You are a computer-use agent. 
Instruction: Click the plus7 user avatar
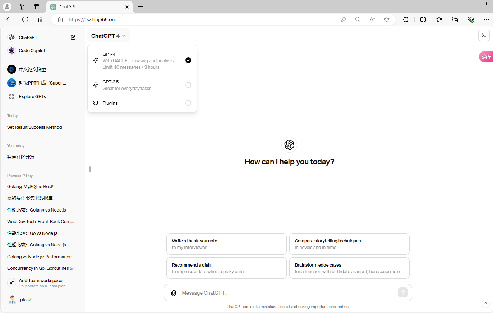click(x=13, y=299)
